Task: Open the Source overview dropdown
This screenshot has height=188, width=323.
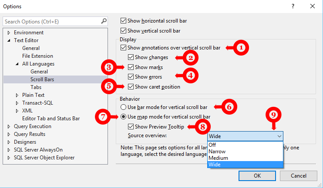Action: point(246,136)
